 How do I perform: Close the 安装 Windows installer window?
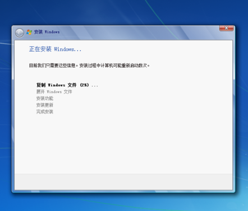[226, 28]
